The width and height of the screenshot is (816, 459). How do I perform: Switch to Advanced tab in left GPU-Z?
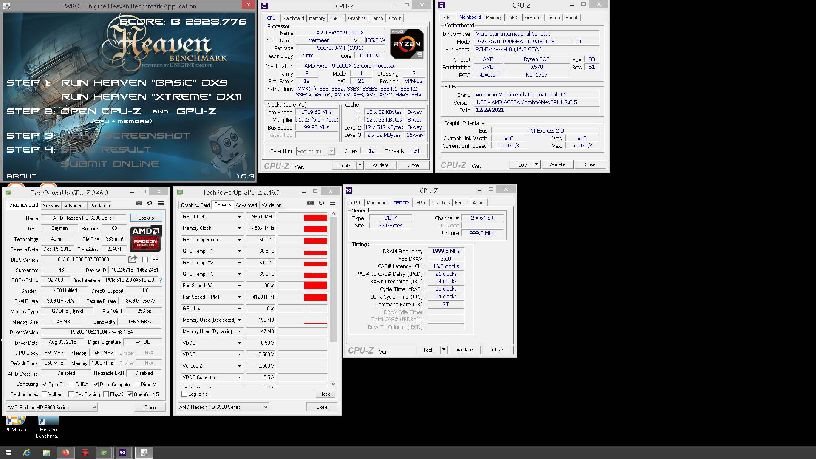[x=74, y=205]
